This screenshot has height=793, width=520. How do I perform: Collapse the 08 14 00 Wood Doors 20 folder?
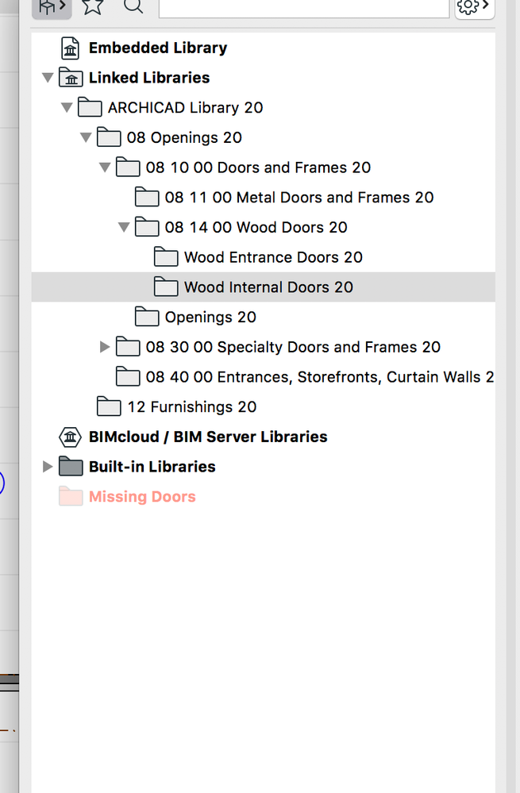(x=124, y=227)
